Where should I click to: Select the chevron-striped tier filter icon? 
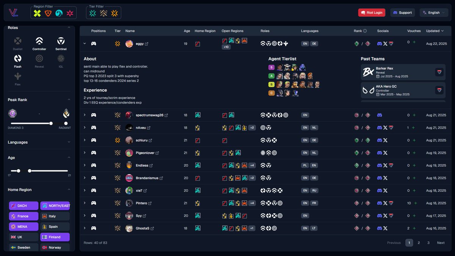pyautogui.click(x=104, y=13)
